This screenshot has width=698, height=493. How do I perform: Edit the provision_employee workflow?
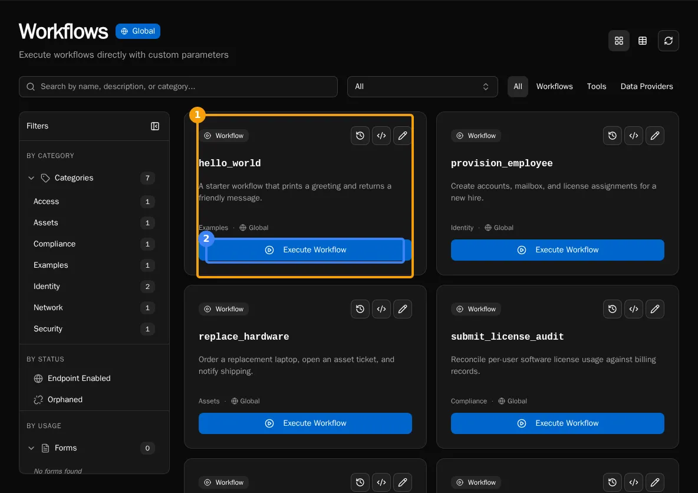[x=655, y=136]
